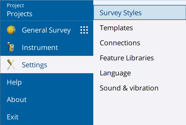Click the highlighted Survey Styles row
The width and height of the screenshot is (186, 125).
pos(140,12)
